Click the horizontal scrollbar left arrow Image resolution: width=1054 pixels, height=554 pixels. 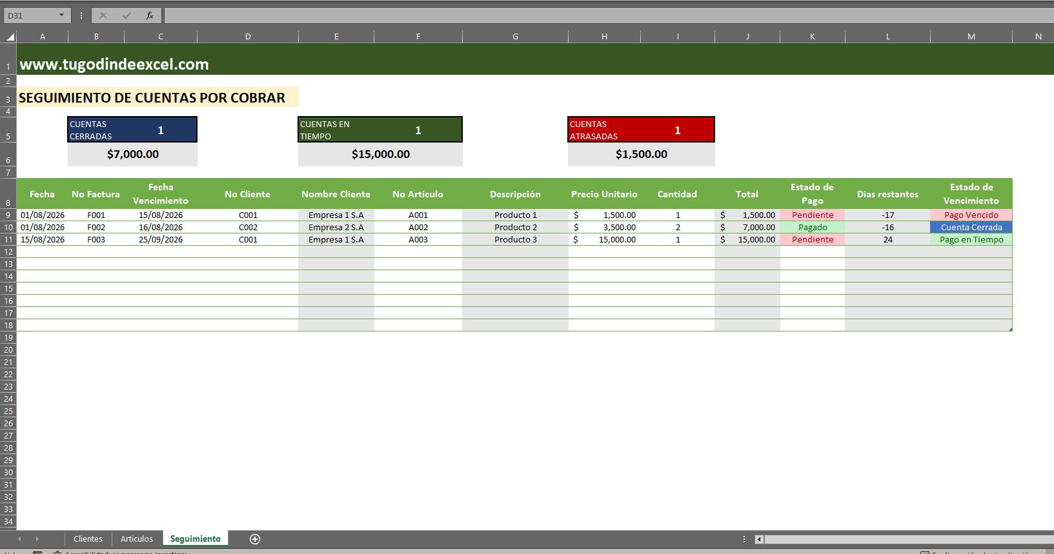[x=759, y=539]
